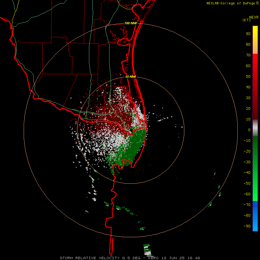Click the positive 40 knot scale label
Screen dimensions: 260x260
coord(248,87)
